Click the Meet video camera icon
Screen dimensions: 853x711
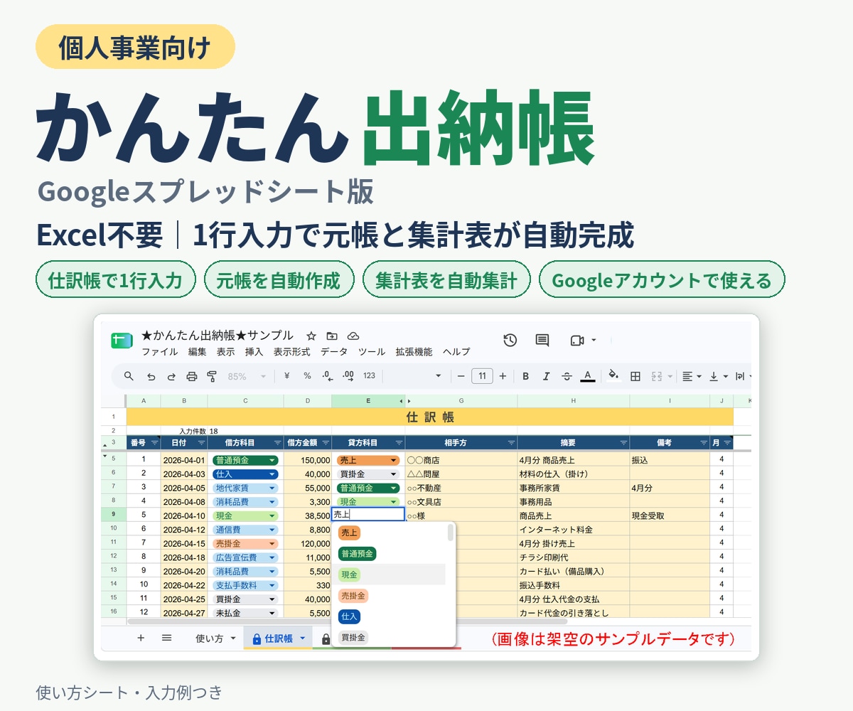(577, 340)
